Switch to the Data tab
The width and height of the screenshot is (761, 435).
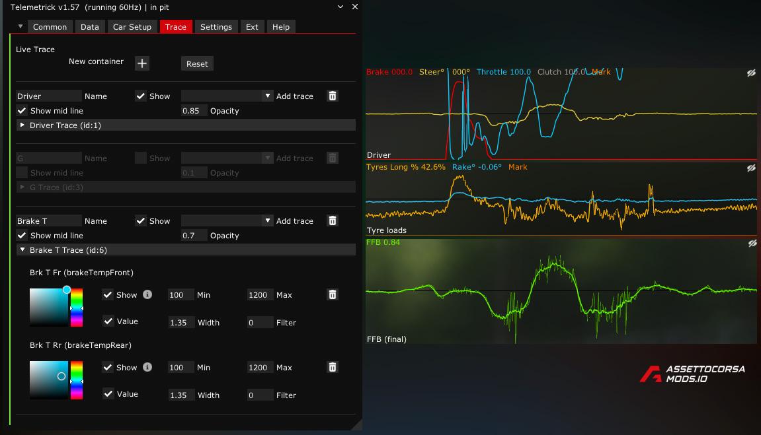(90, 26)
